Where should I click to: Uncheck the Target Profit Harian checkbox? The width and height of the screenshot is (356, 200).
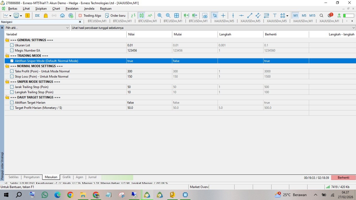[12, 108]
